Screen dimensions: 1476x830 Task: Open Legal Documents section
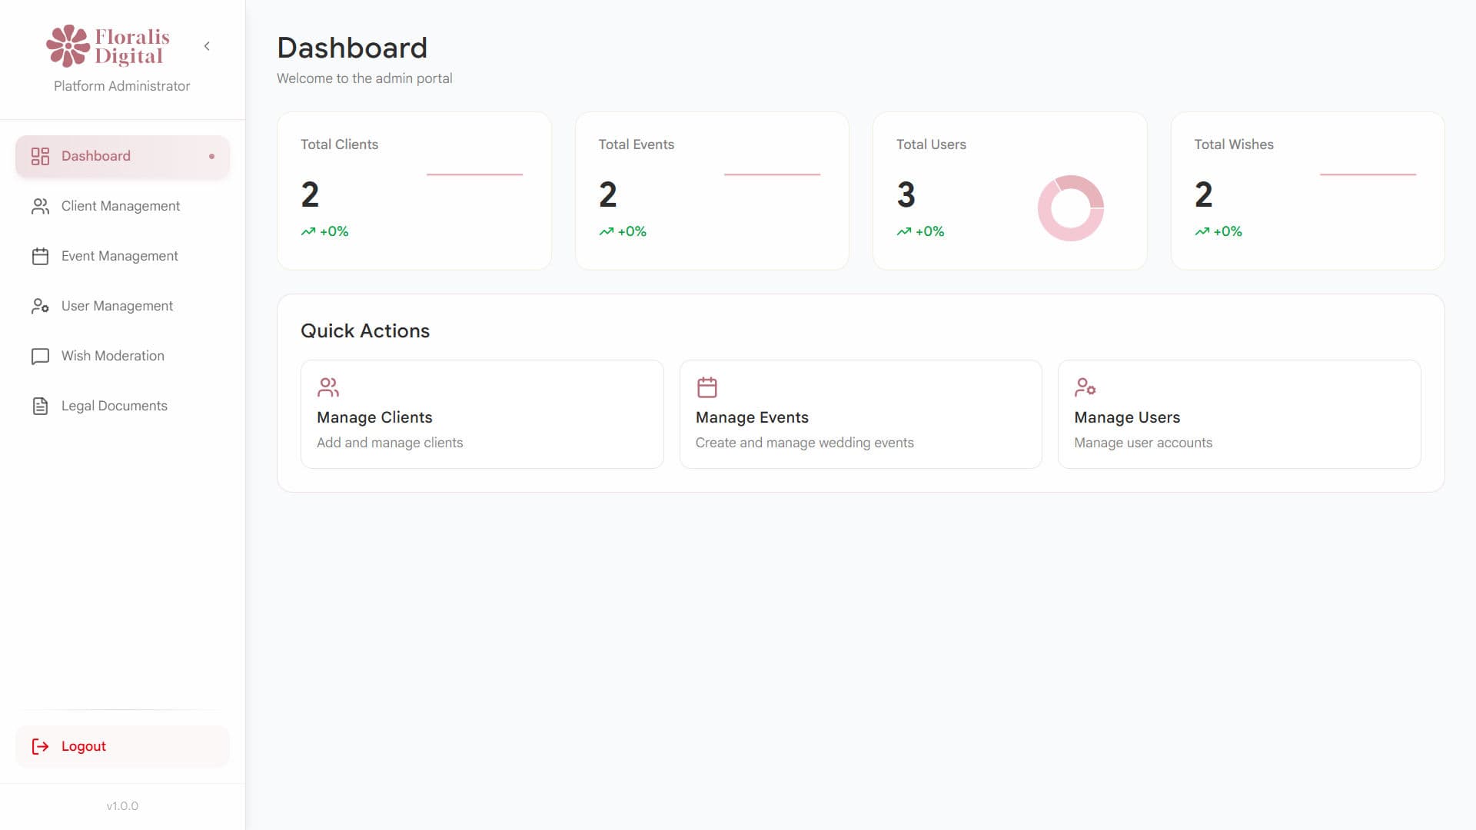[122, 406]
